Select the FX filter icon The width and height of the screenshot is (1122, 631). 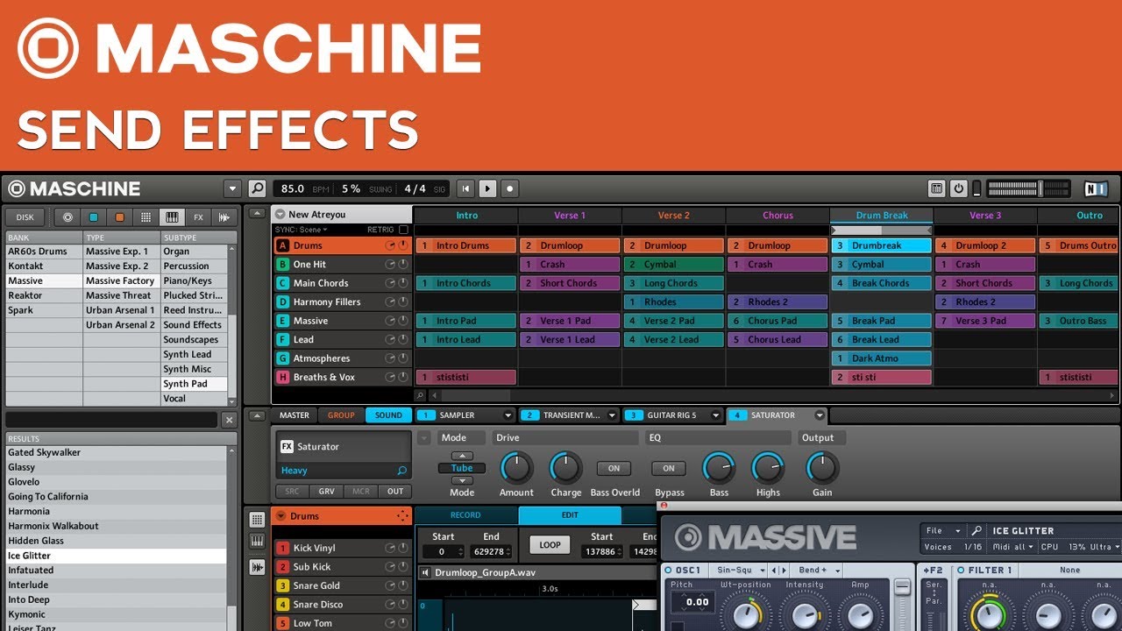pos(198,217)
